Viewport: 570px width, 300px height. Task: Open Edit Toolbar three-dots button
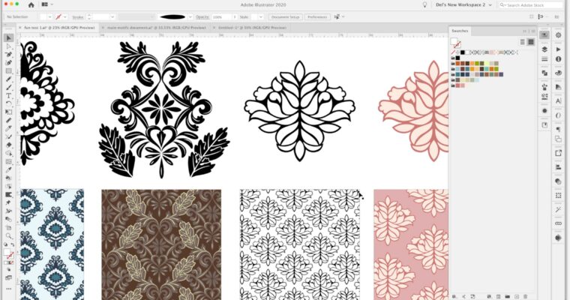click(9, 289)
